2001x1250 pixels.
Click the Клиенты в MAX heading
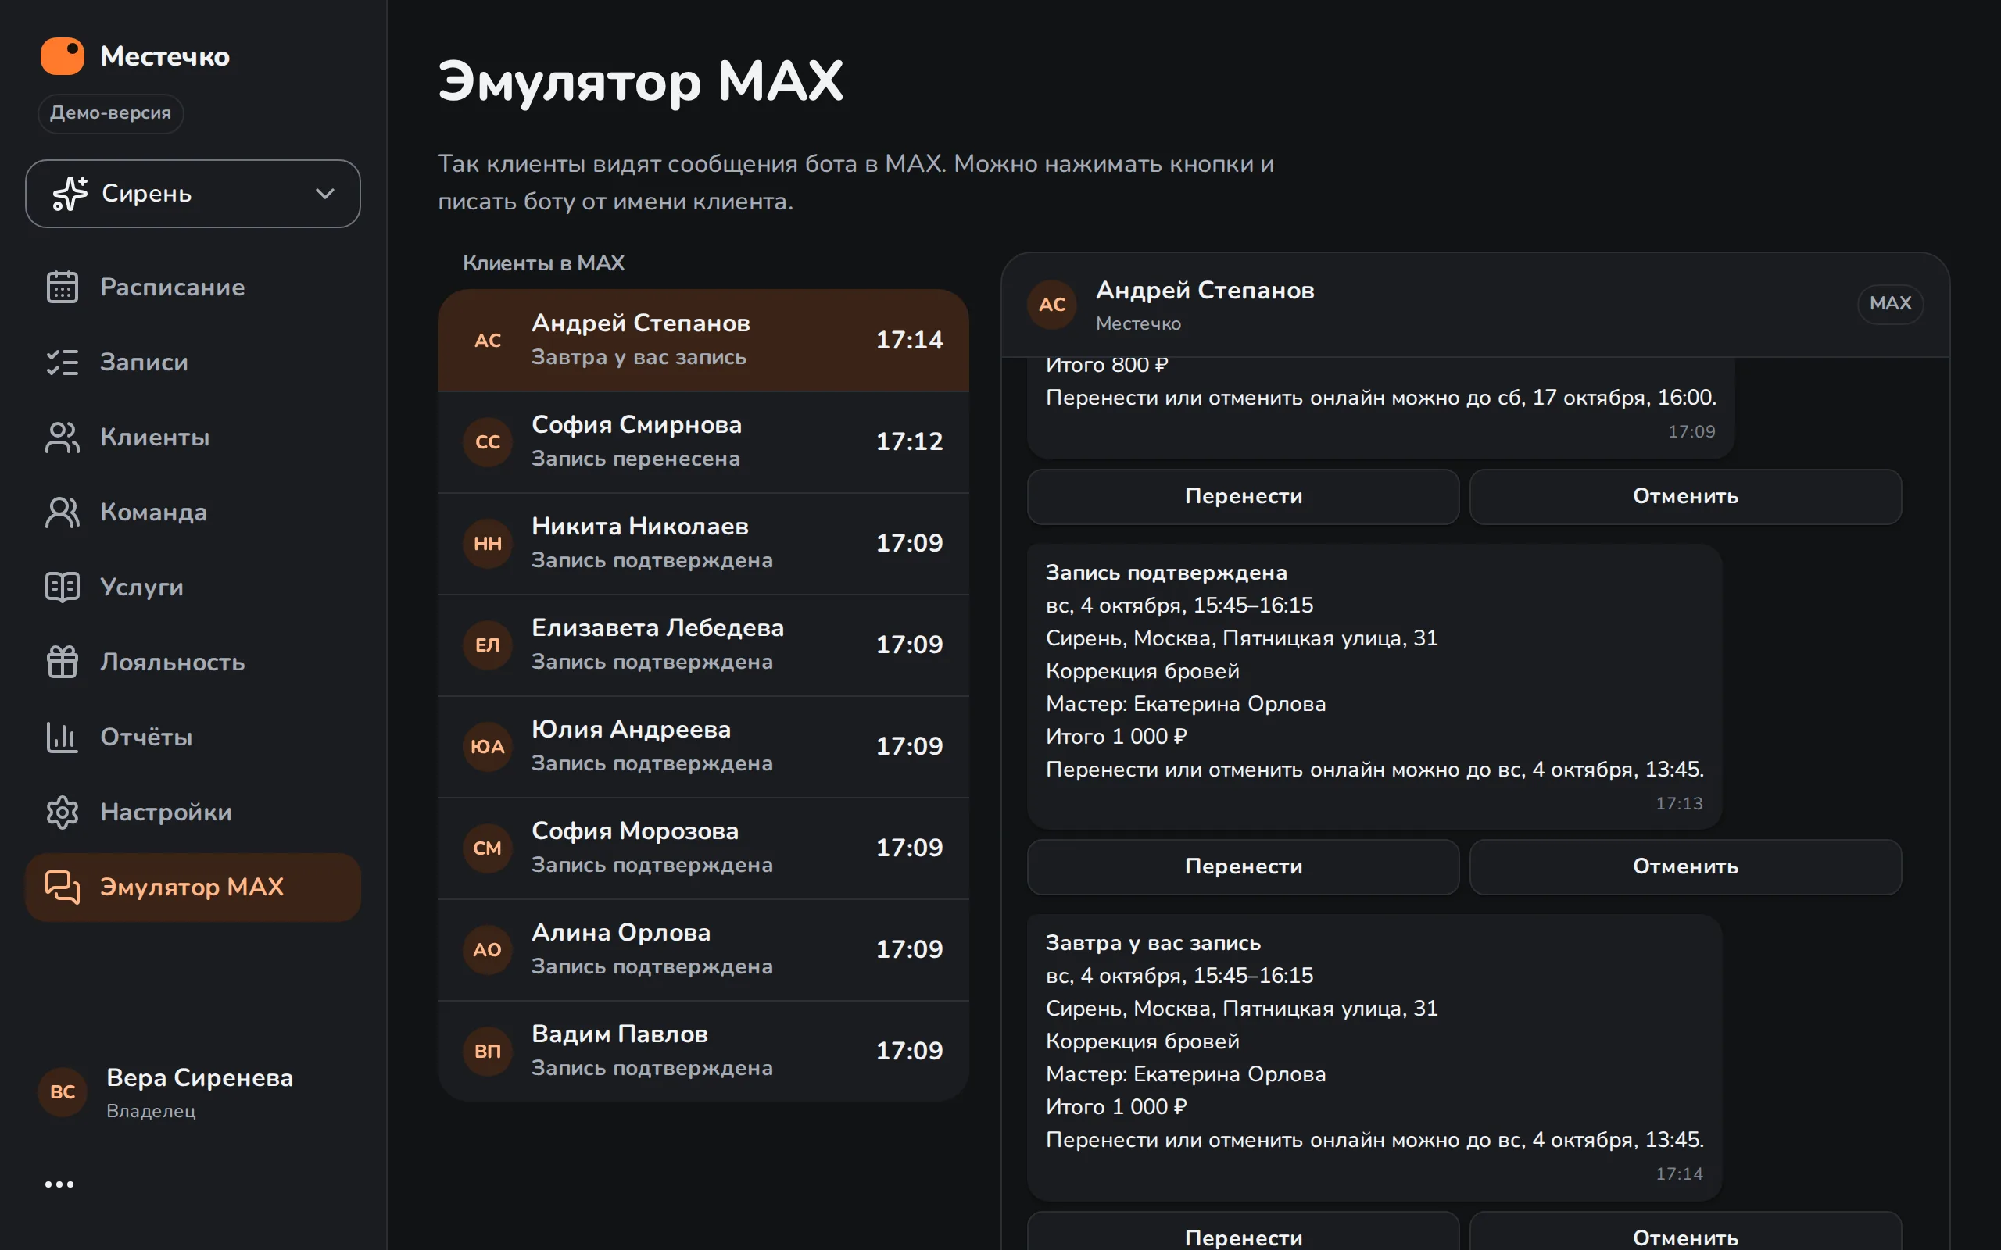coord(543,263)
